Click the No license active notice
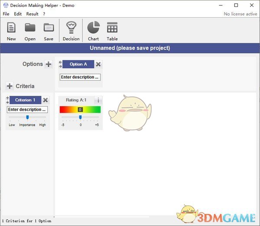The image size is (260, 226). [x=240, y=14]
